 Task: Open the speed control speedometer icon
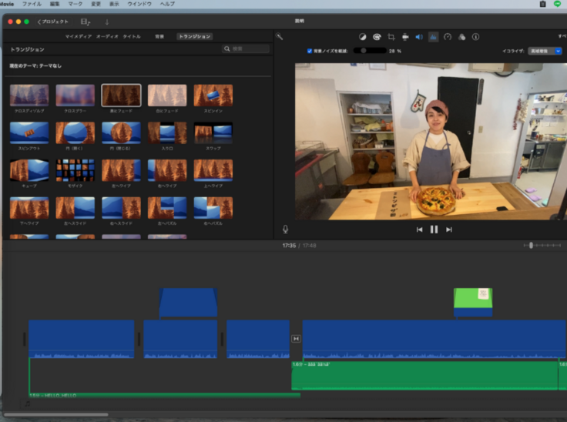[x=447, y=36]
